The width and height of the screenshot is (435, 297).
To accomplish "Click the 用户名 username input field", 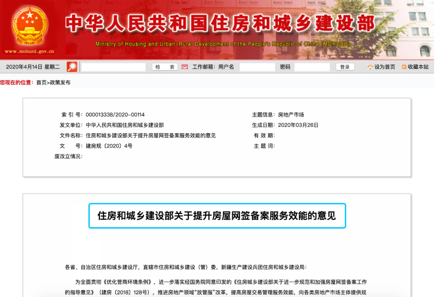I will pyautogui.click(x=257, y=67).
